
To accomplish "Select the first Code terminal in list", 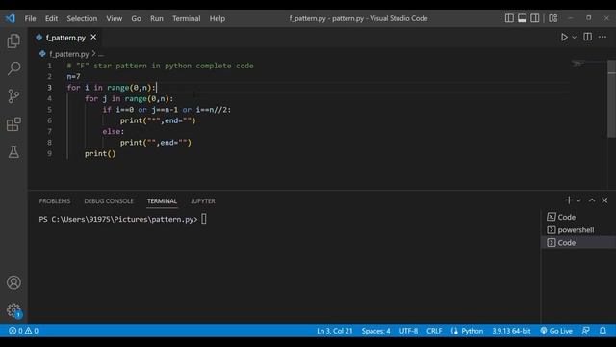I will click(578, 217).
